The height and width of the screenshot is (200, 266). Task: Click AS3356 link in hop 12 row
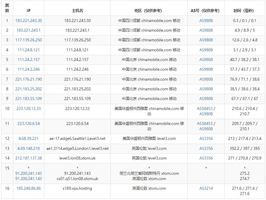[x=206, y=138]
